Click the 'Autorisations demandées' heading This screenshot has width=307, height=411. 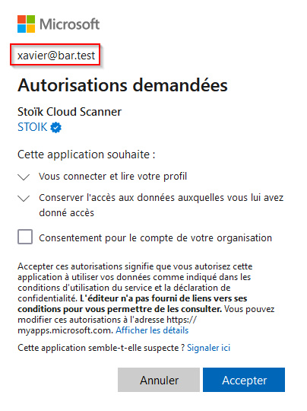(122, 85)
